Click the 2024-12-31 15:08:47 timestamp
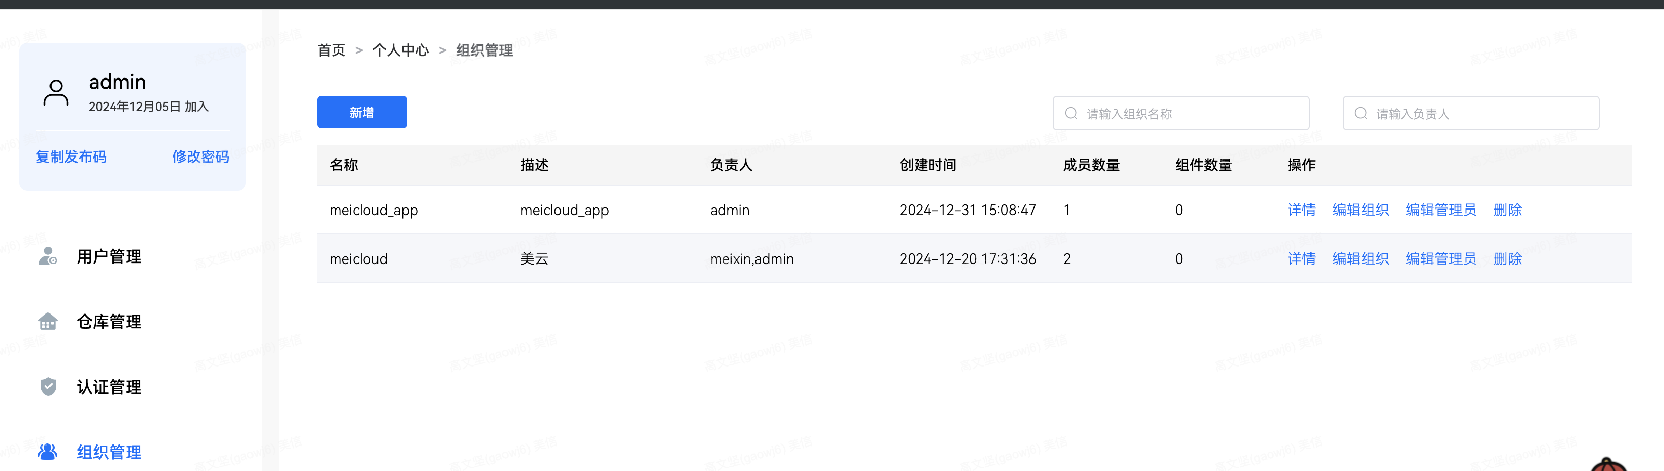The width and height of the screenshot is (1664, 471). pos(968,211)
